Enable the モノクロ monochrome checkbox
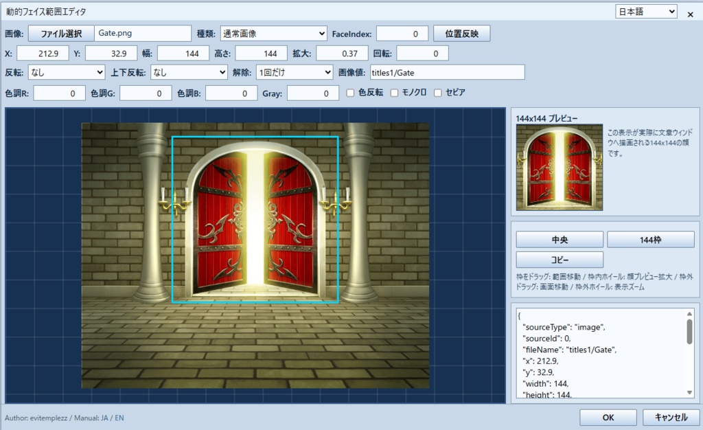 click(395, 93)
